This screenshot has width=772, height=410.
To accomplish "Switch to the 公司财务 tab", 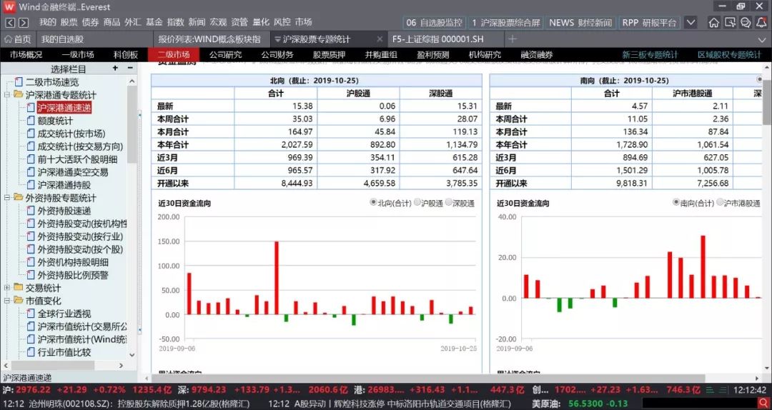I will pyautogui.click(x=277, y=54).
